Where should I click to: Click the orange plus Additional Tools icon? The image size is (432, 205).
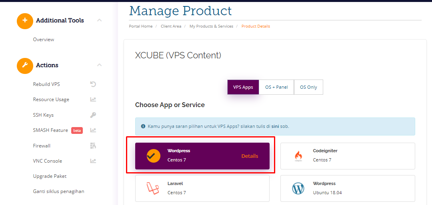click(25, 21)
